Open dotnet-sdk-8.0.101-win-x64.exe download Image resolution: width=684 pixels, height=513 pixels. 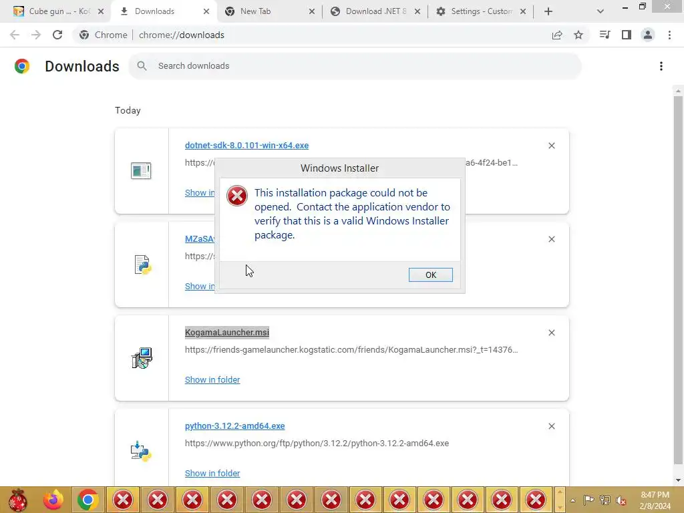[x=246, y=145]
